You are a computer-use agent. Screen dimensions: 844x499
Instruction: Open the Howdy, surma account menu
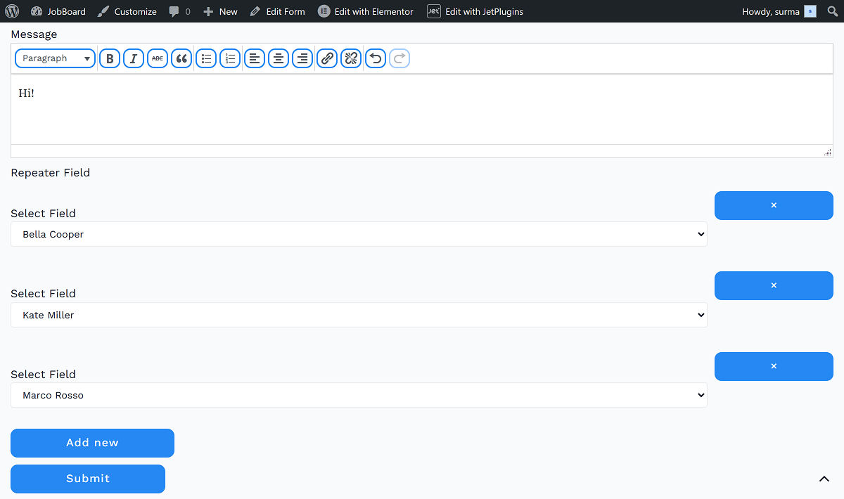click(x=779, y=11)
